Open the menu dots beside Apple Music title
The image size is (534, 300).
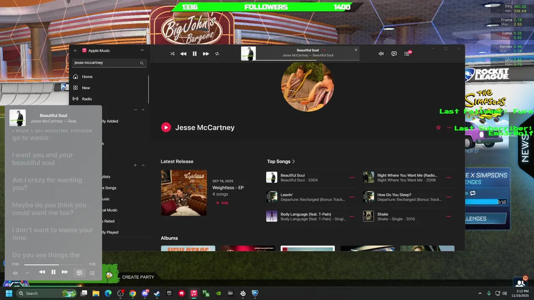pos(142,50)
